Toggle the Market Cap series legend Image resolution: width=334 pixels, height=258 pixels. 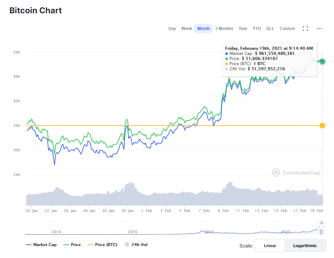41,245
